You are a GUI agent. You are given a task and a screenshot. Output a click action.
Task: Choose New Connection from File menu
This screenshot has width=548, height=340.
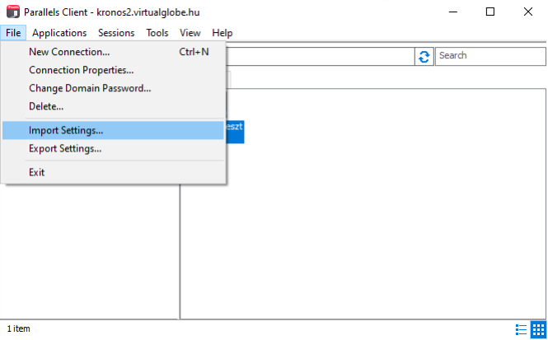coord(68,52)
